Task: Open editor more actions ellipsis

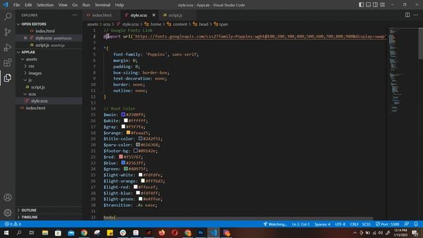Action: click(416, 15)
